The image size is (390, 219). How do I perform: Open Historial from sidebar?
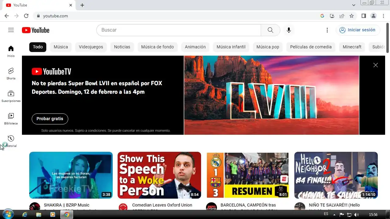click(x=11, y=141)
